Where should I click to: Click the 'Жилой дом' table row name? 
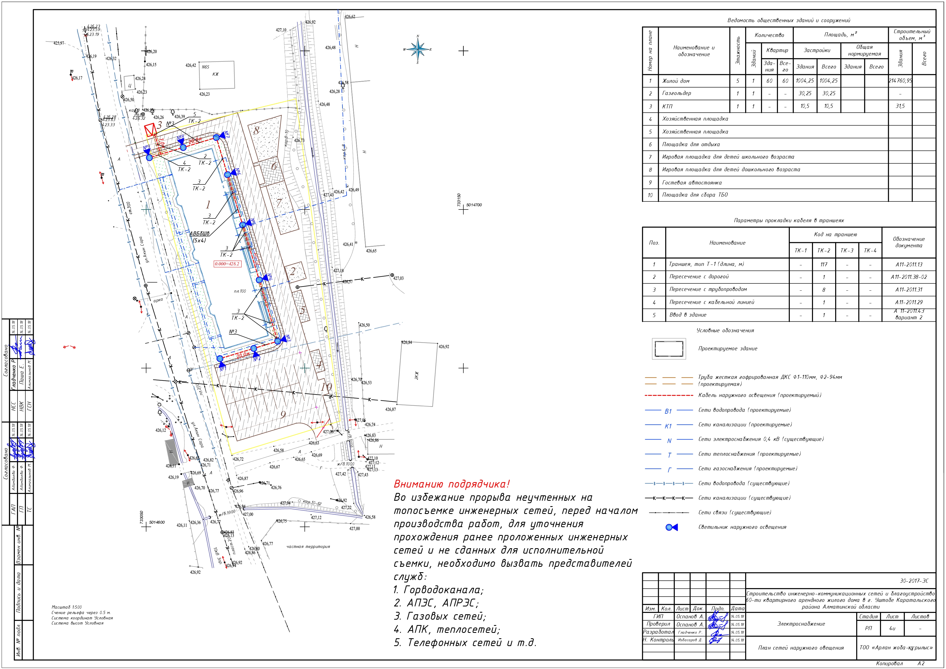pos(676,81)
